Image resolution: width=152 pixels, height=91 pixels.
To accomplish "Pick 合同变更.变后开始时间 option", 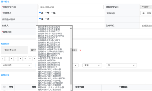I will [x=49, y=63].
